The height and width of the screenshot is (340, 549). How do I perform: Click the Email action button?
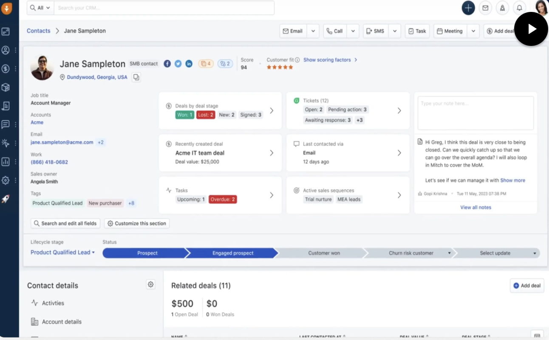tap(293, 31)
